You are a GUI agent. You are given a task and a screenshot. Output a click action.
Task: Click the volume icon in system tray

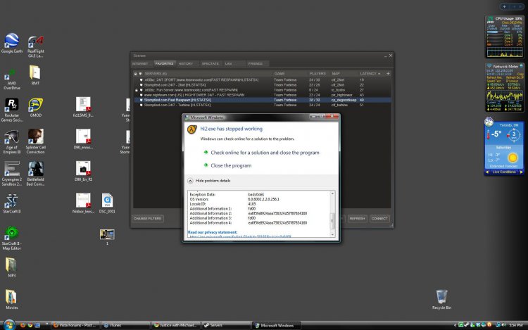[x=504, y=325]
